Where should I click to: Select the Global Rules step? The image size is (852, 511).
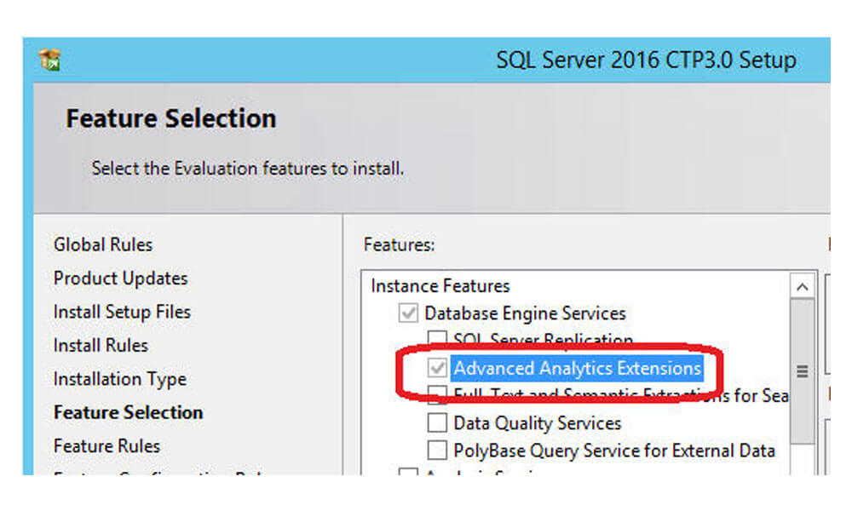pyautogui.click(x=103, y=244)
